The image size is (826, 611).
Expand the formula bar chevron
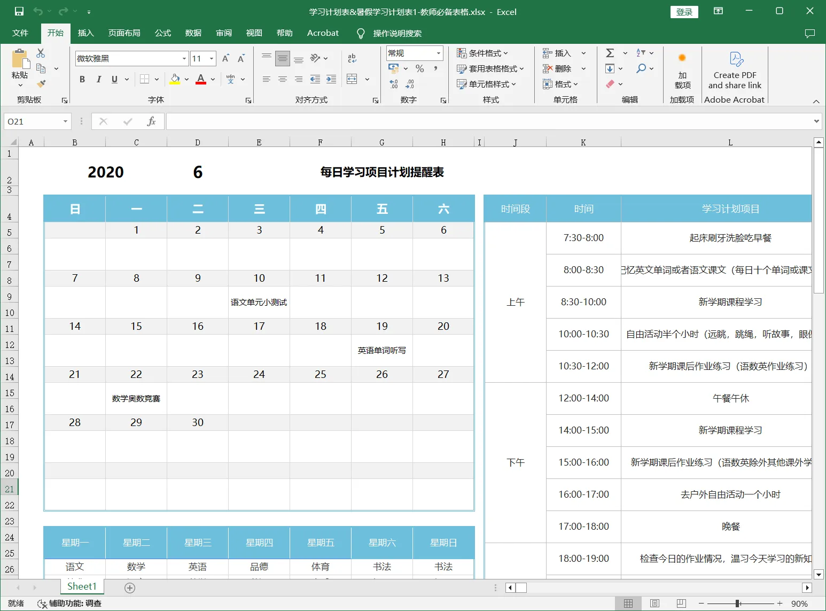[816, 121]
